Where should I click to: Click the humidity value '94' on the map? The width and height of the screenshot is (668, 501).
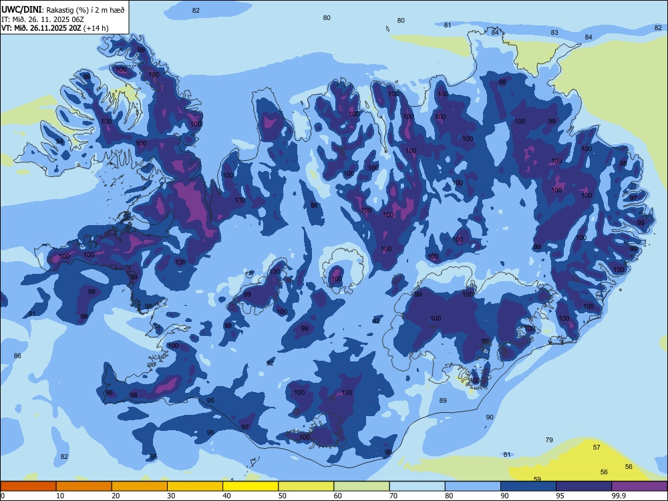(59, 142)
